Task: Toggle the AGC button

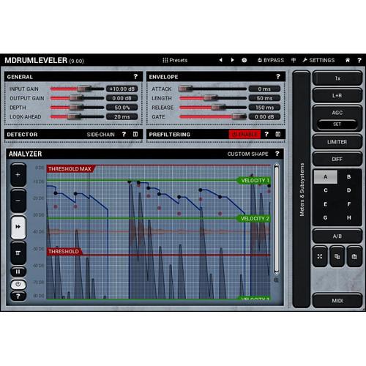Action: click(337, 113)
